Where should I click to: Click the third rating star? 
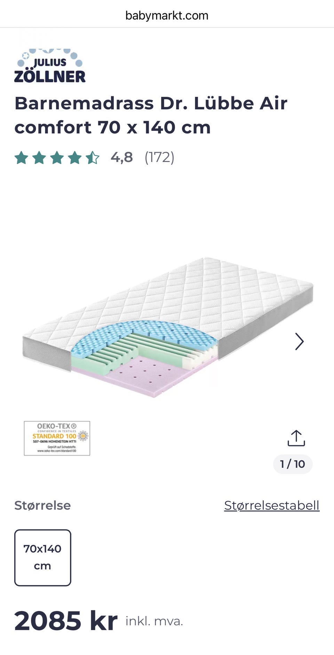pyautogui.click(x=57, y=158)
